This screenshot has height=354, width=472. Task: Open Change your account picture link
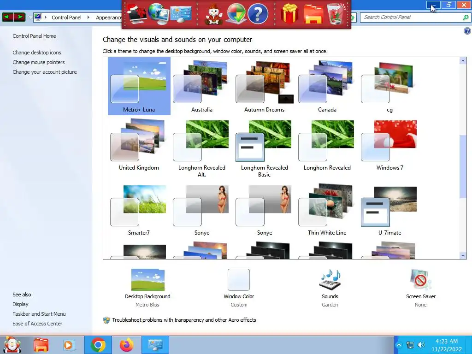coord(45,72)
